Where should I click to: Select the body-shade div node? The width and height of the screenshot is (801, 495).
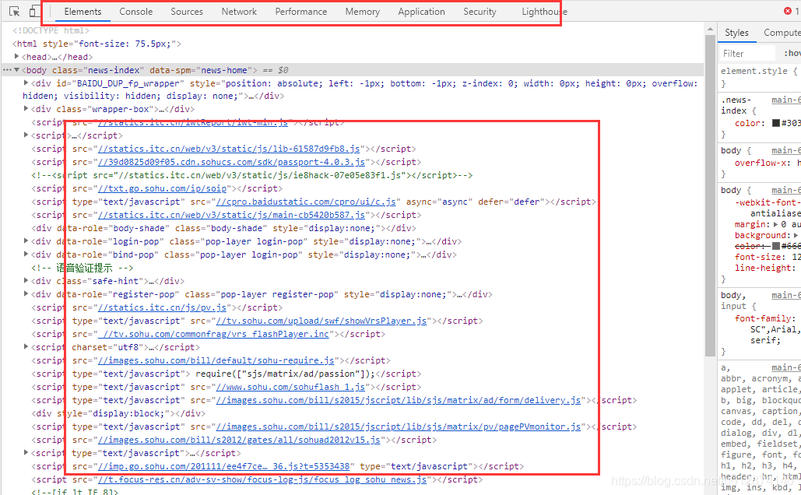[x=223, y=228]
